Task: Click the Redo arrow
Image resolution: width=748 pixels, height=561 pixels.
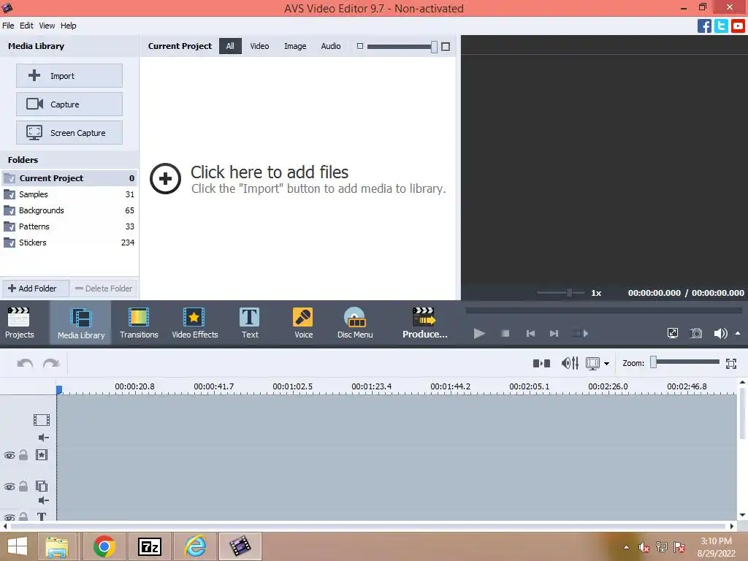Action: (51, 364)
